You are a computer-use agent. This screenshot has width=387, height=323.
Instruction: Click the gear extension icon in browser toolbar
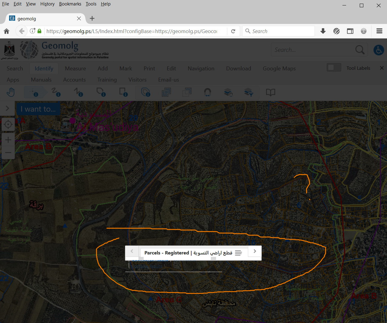point(364,31)
